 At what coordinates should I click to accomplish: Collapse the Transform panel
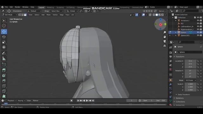point(180,57)
